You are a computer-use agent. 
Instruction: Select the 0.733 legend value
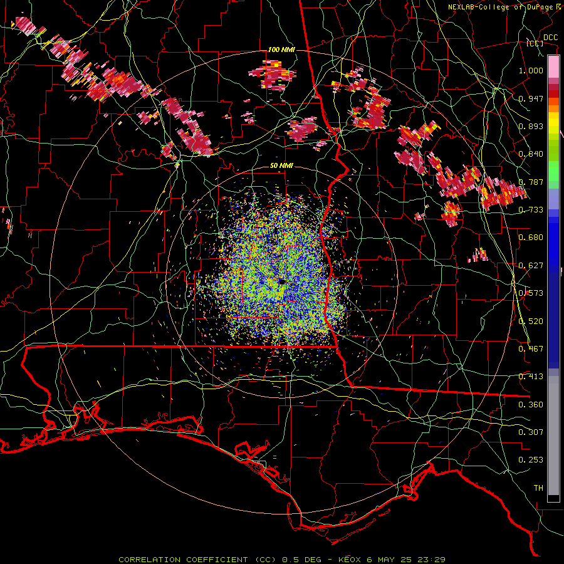coord(531,210)
